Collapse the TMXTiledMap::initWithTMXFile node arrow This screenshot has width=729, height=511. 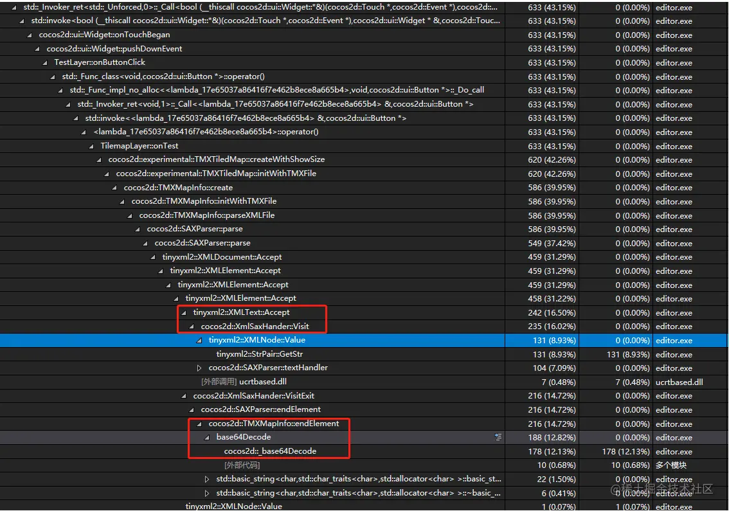point(107,174)
